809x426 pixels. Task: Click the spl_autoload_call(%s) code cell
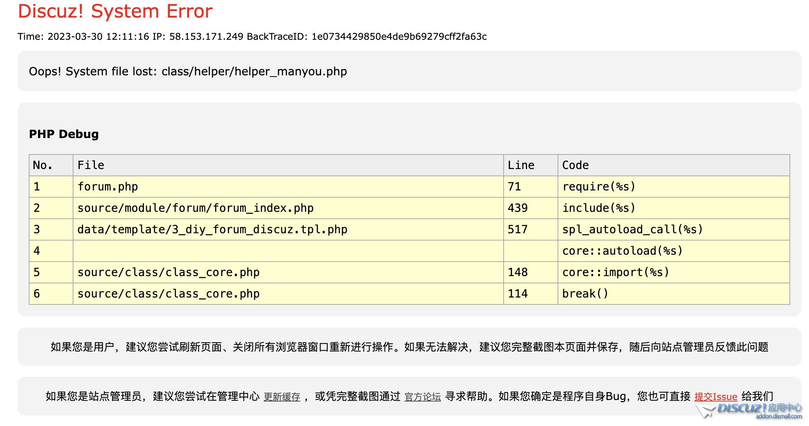coord(632,229)
